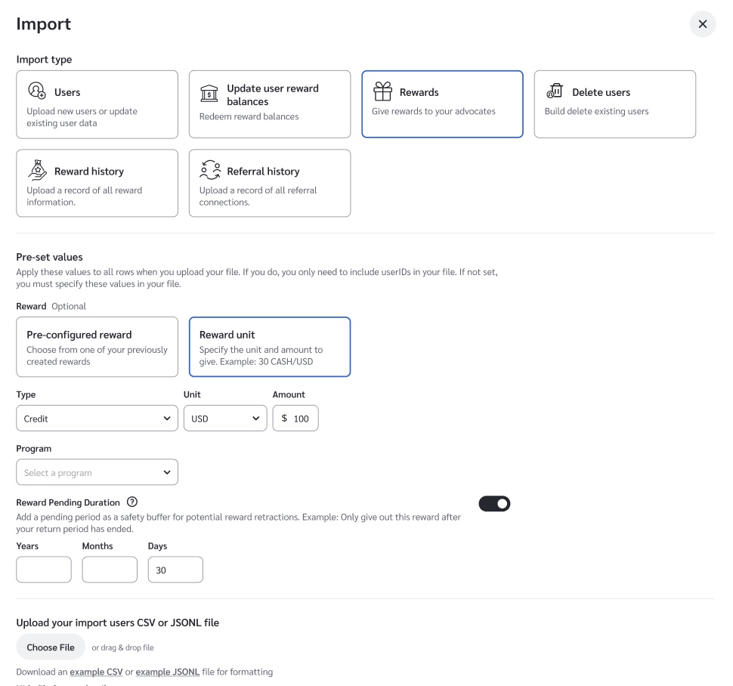Toggle the Reward Pending Duration switch off
Image resolution: width=733 pixels, height=686 pixels.
pos(494,503)
